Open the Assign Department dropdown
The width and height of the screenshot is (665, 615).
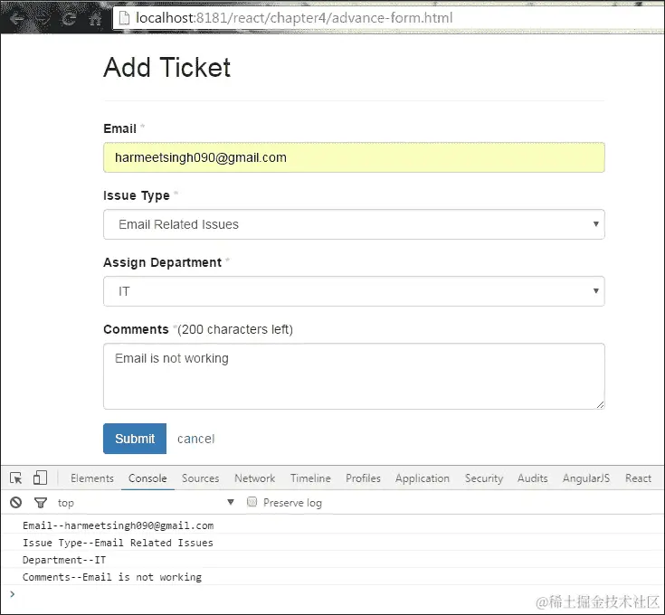354,291
